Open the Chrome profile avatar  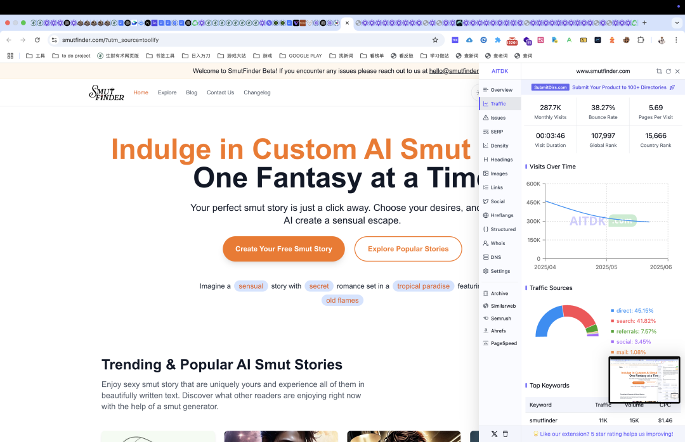click(x=662, y=40)
